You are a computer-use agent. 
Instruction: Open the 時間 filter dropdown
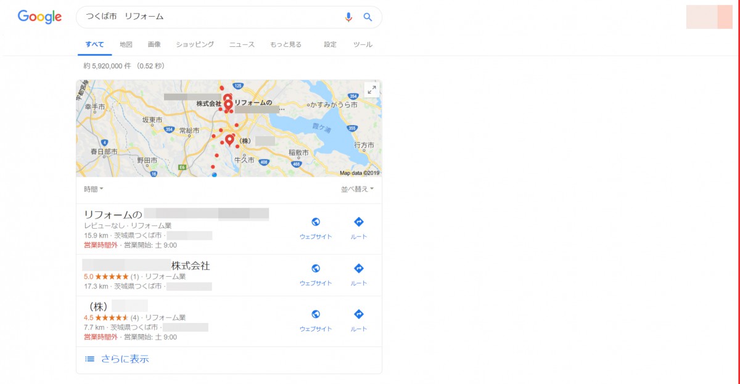pos(94,189)
